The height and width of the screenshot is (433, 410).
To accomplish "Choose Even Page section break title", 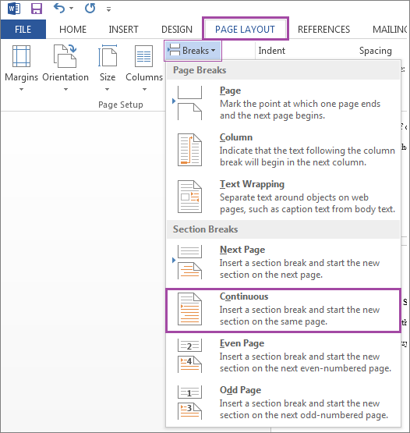I will click(242, 343).
